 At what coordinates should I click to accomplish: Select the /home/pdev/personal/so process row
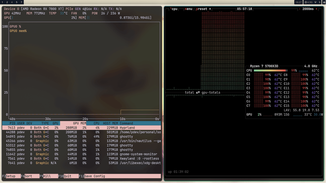coord(81,132)
